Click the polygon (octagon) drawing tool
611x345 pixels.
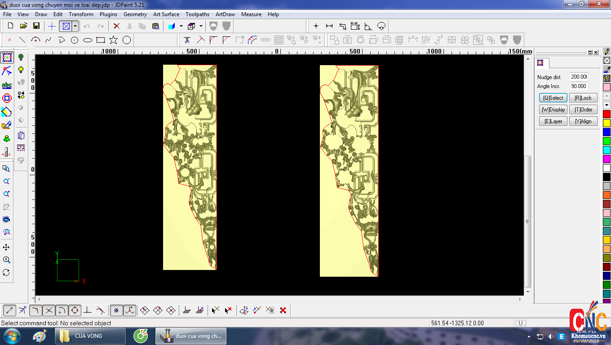pyautogui.click(x=127, y=40)
